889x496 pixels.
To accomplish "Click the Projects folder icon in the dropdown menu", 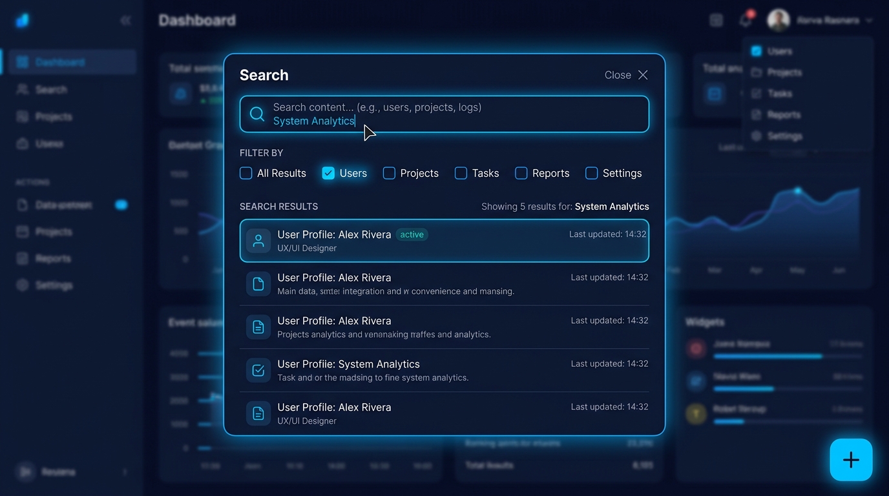I will click(757, 72).
